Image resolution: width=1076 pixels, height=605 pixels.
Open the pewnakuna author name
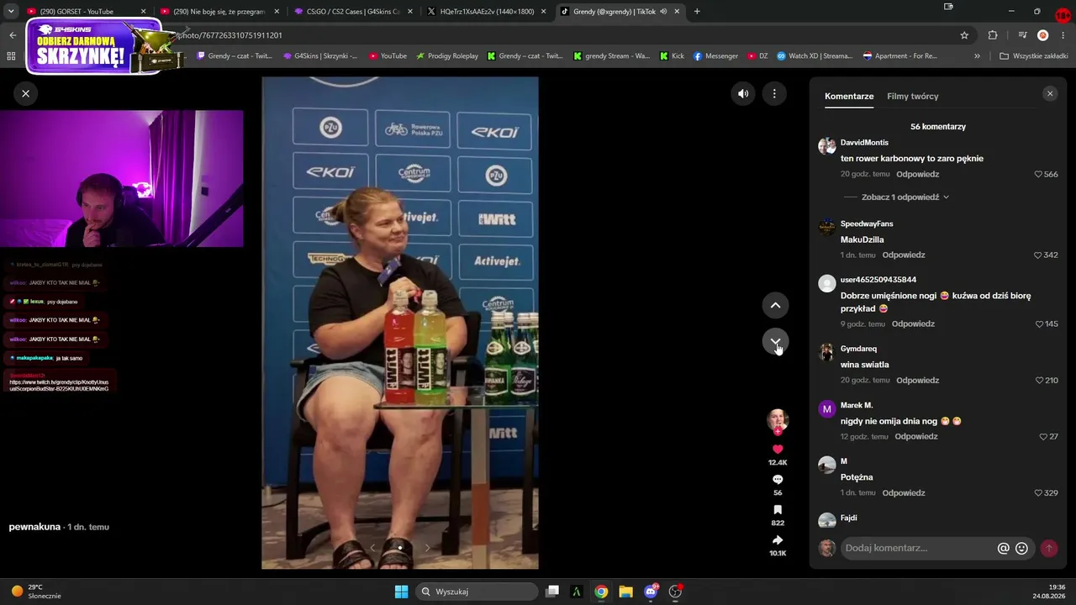click(x=34, y=527)
